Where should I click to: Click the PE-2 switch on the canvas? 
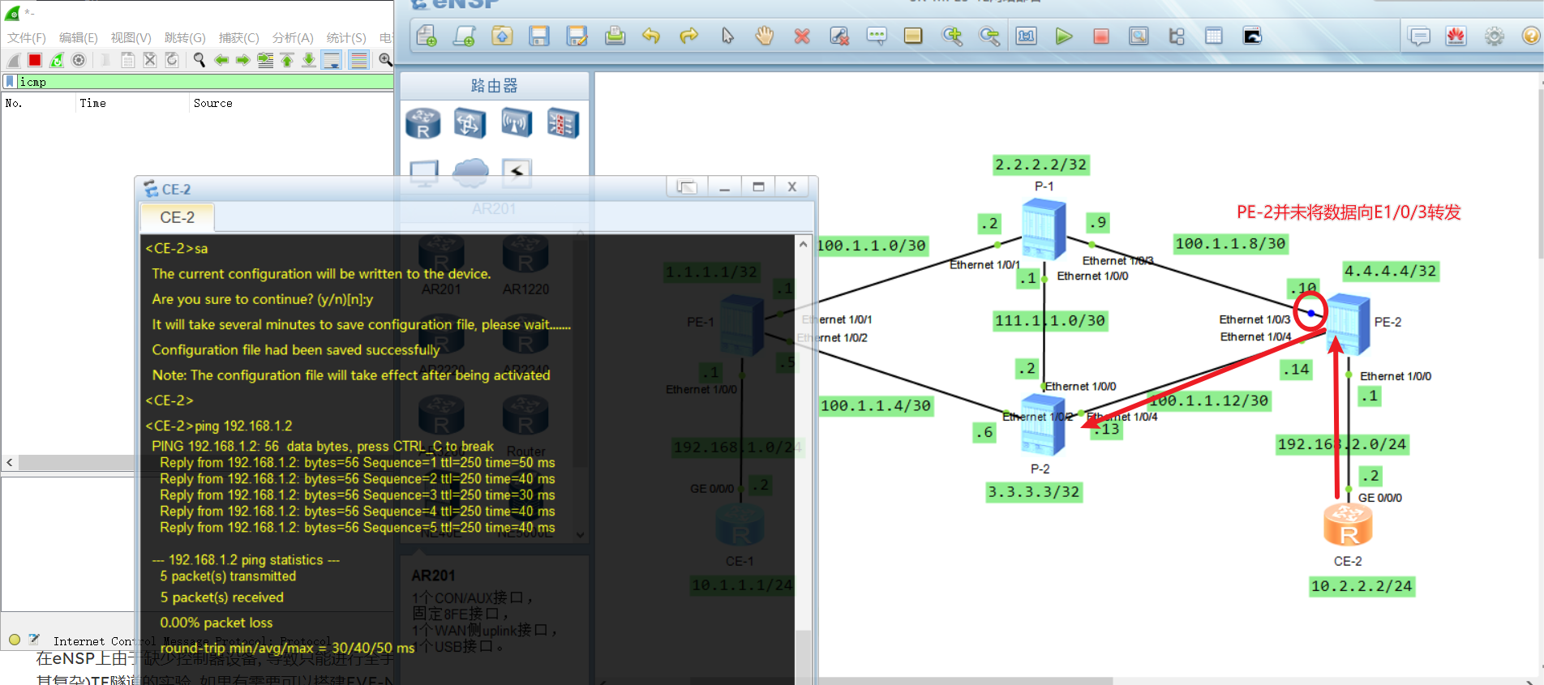click(x=1348, y=324)
